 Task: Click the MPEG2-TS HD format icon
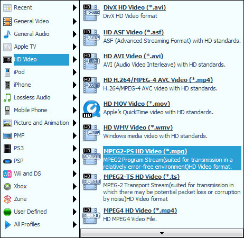pyautogui.click(x=91, y=182)
